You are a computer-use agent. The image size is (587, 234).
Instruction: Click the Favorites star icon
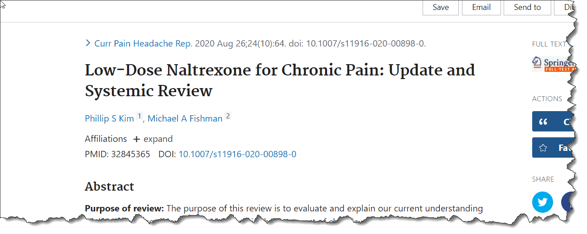pyautogui.click(x=543, y=148)
